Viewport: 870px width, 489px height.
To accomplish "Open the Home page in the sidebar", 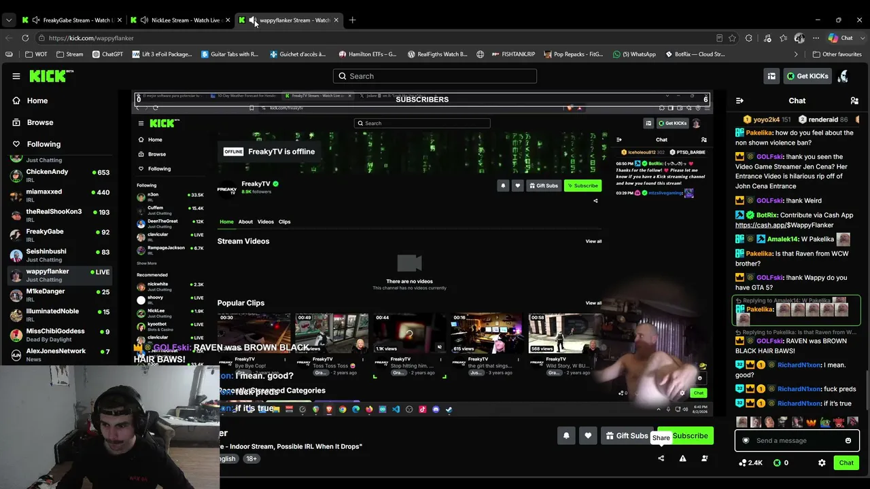I will coord(30,101).
